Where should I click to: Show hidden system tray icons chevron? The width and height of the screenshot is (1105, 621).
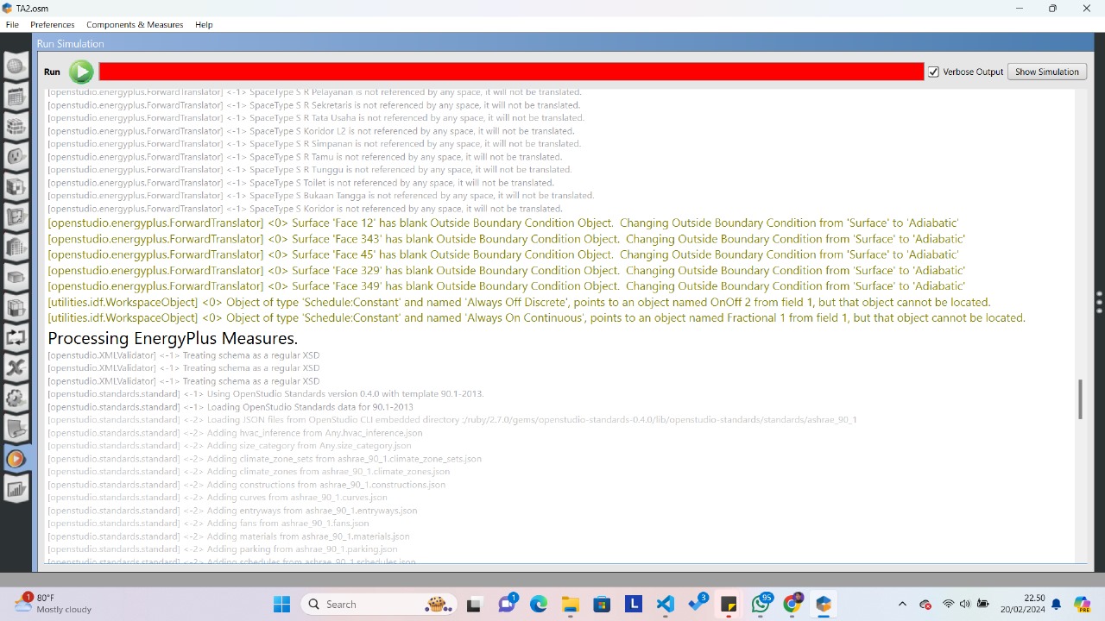click(x=902, y=605)
